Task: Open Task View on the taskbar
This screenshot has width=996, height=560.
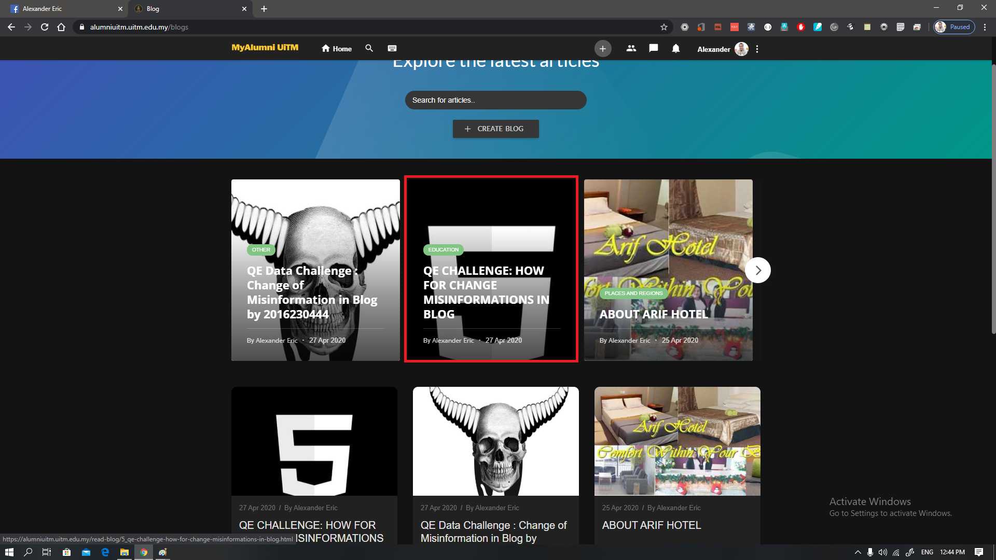Action: click(x=47, y=552)
